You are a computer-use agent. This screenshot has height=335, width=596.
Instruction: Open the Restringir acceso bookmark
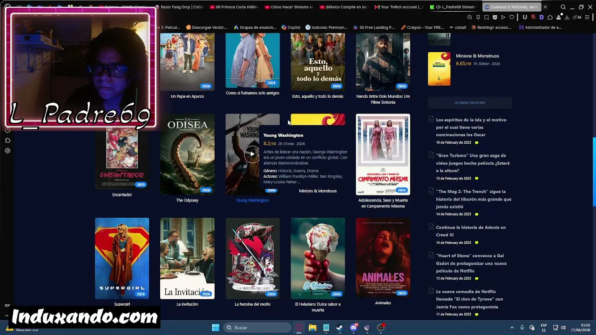click(x=491, y=27)
